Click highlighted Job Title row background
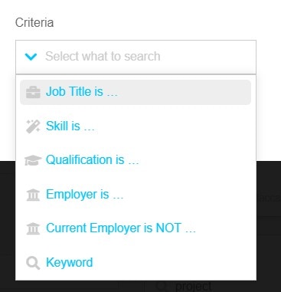The image size is (281, 292). coord(136,92)
